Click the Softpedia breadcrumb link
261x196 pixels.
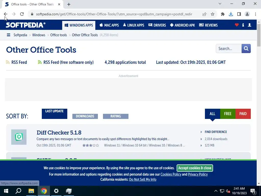(x=20, y=35)
